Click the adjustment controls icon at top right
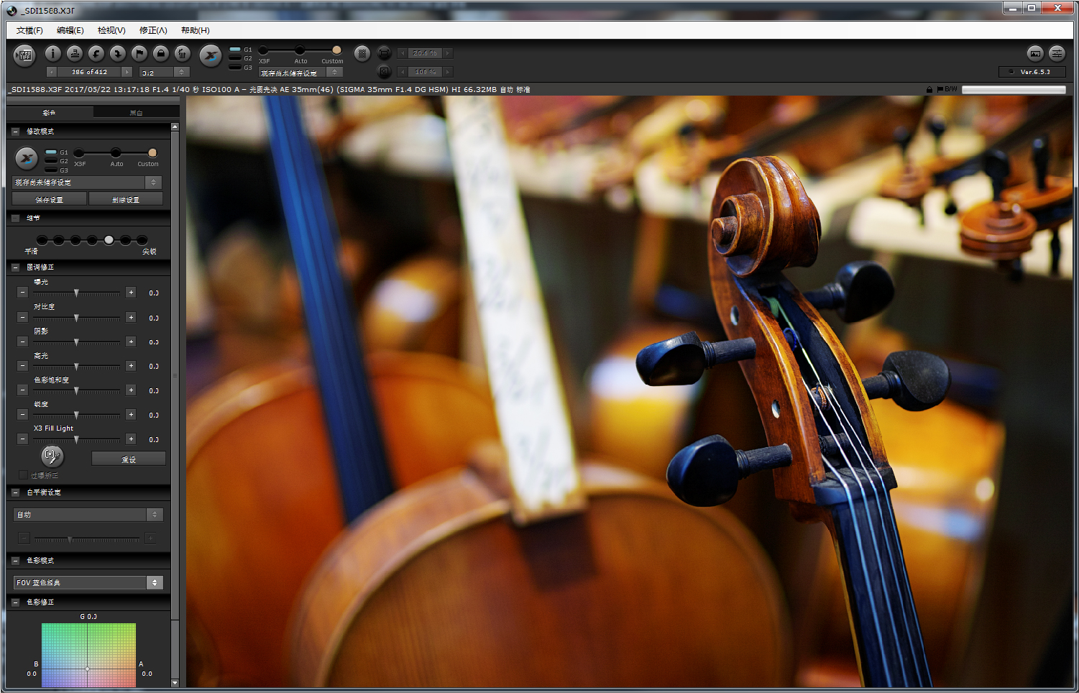The height and width of the screenshot is (693, 1079). tap(1057, 53)
